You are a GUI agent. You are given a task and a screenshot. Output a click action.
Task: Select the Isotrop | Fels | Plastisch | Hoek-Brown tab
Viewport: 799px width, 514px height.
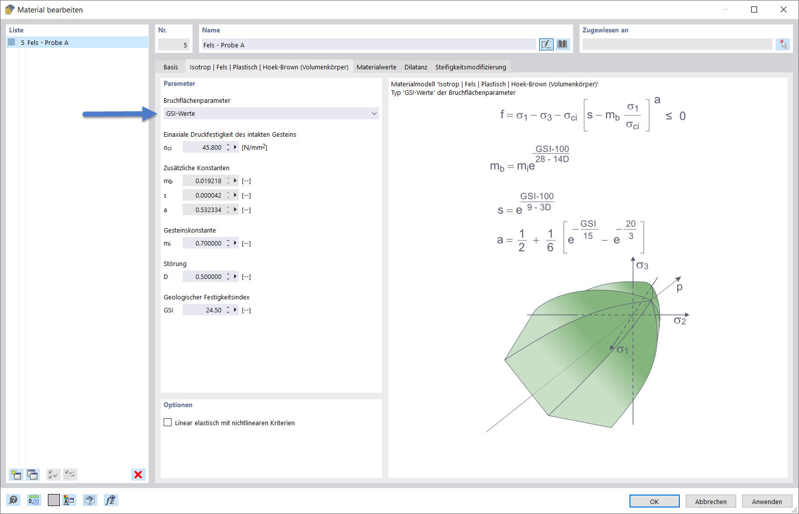pos(269,67)
